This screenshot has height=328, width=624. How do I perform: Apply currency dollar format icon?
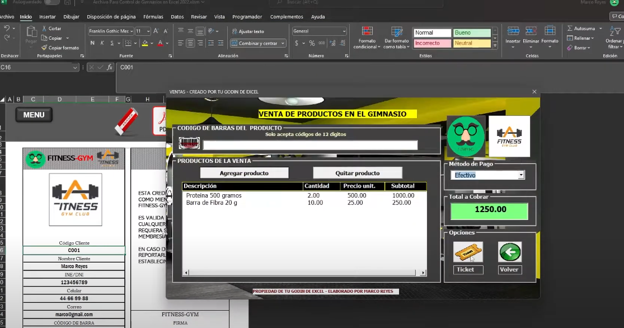(297, 43)
